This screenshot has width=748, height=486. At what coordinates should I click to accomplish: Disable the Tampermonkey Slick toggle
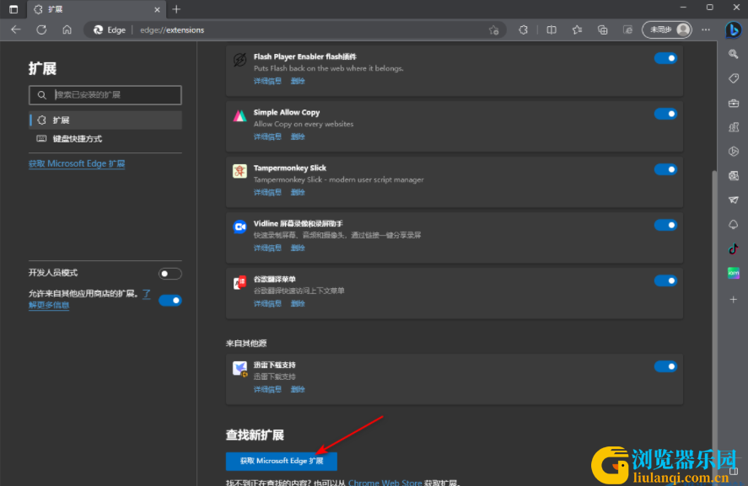(x=665, y=169)
